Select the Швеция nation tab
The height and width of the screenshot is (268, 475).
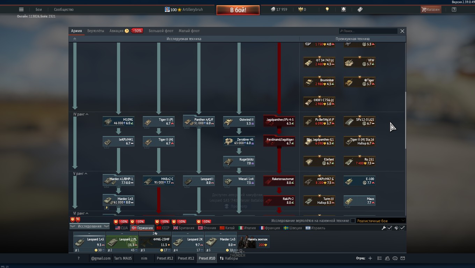(x=293, y=228)
